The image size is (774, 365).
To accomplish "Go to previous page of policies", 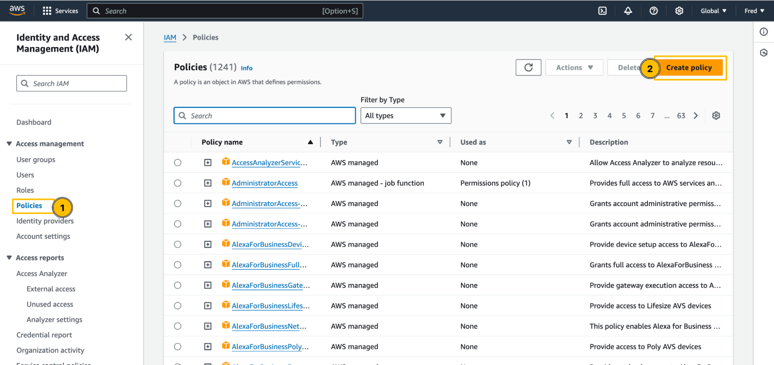I will pyautogui.click(x=552, y=116).
